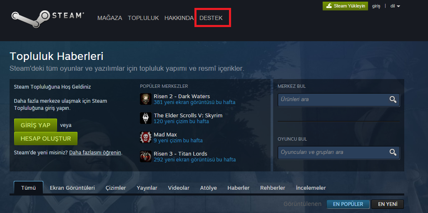Switch to Ekran Görüntüleri tab
The image size is (428, 213).
coord(72,188)
